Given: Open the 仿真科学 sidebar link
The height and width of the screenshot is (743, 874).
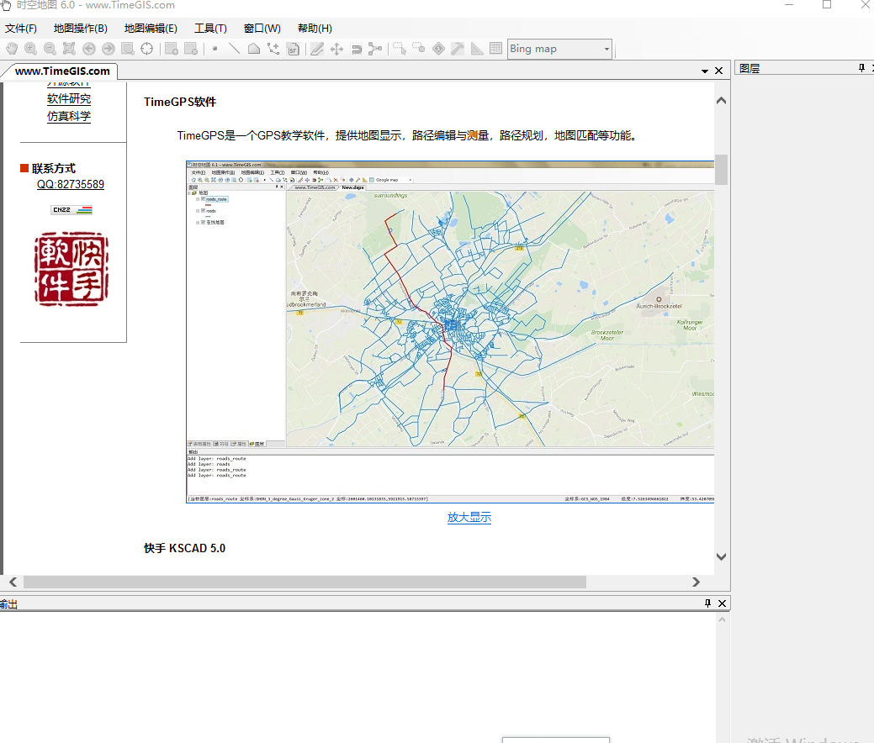Looking at the screenshot, I should click(69, 116).
